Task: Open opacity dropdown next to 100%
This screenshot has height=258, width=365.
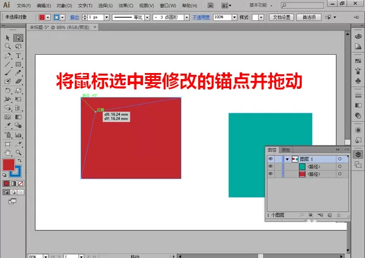Action: 234,17
